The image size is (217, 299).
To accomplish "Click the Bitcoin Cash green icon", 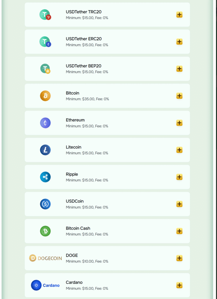I will [45, 231].
